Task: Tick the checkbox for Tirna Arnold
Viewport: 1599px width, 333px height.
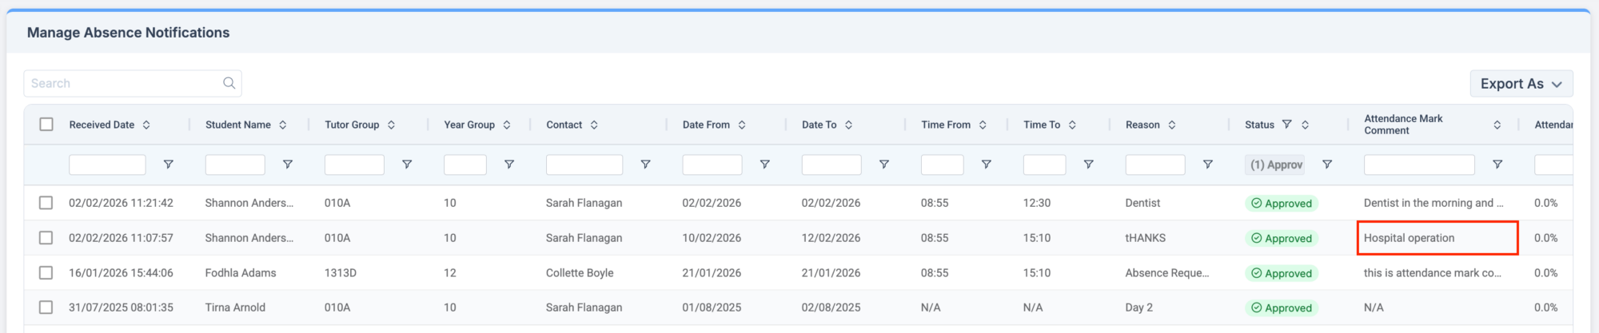Action: pyautogui.click(x=46, y=307)
